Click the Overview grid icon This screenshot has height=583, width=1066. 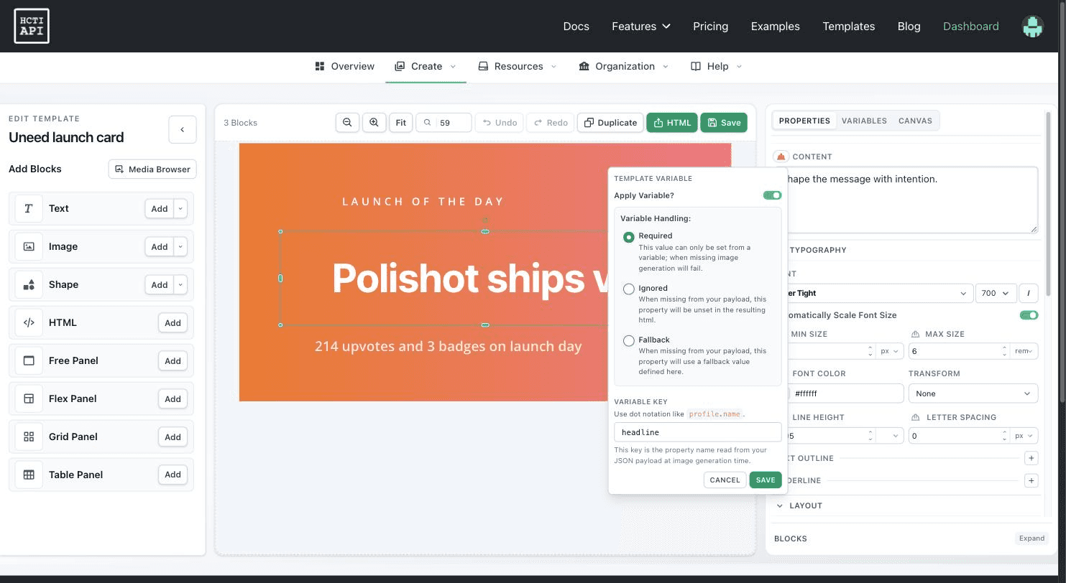(320, 66)
